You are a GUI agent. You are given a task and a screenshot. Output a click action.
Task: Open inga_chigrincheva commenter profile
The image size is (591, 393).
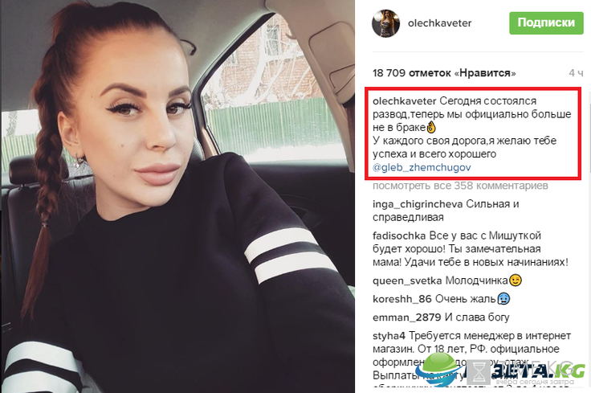point(418,204)
